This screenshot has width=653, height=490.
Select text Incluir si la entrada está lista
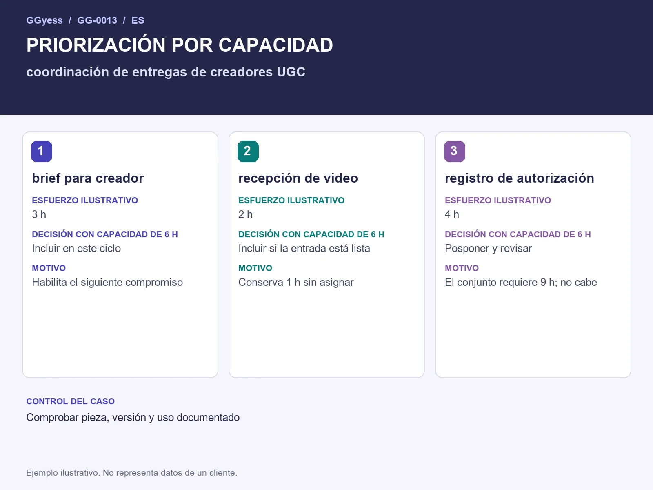(304, 248)
